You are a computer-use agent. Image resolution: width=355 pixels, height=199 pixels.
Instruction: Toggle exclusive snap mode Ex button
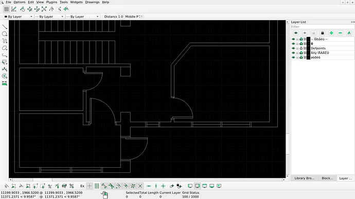[82, 186]
